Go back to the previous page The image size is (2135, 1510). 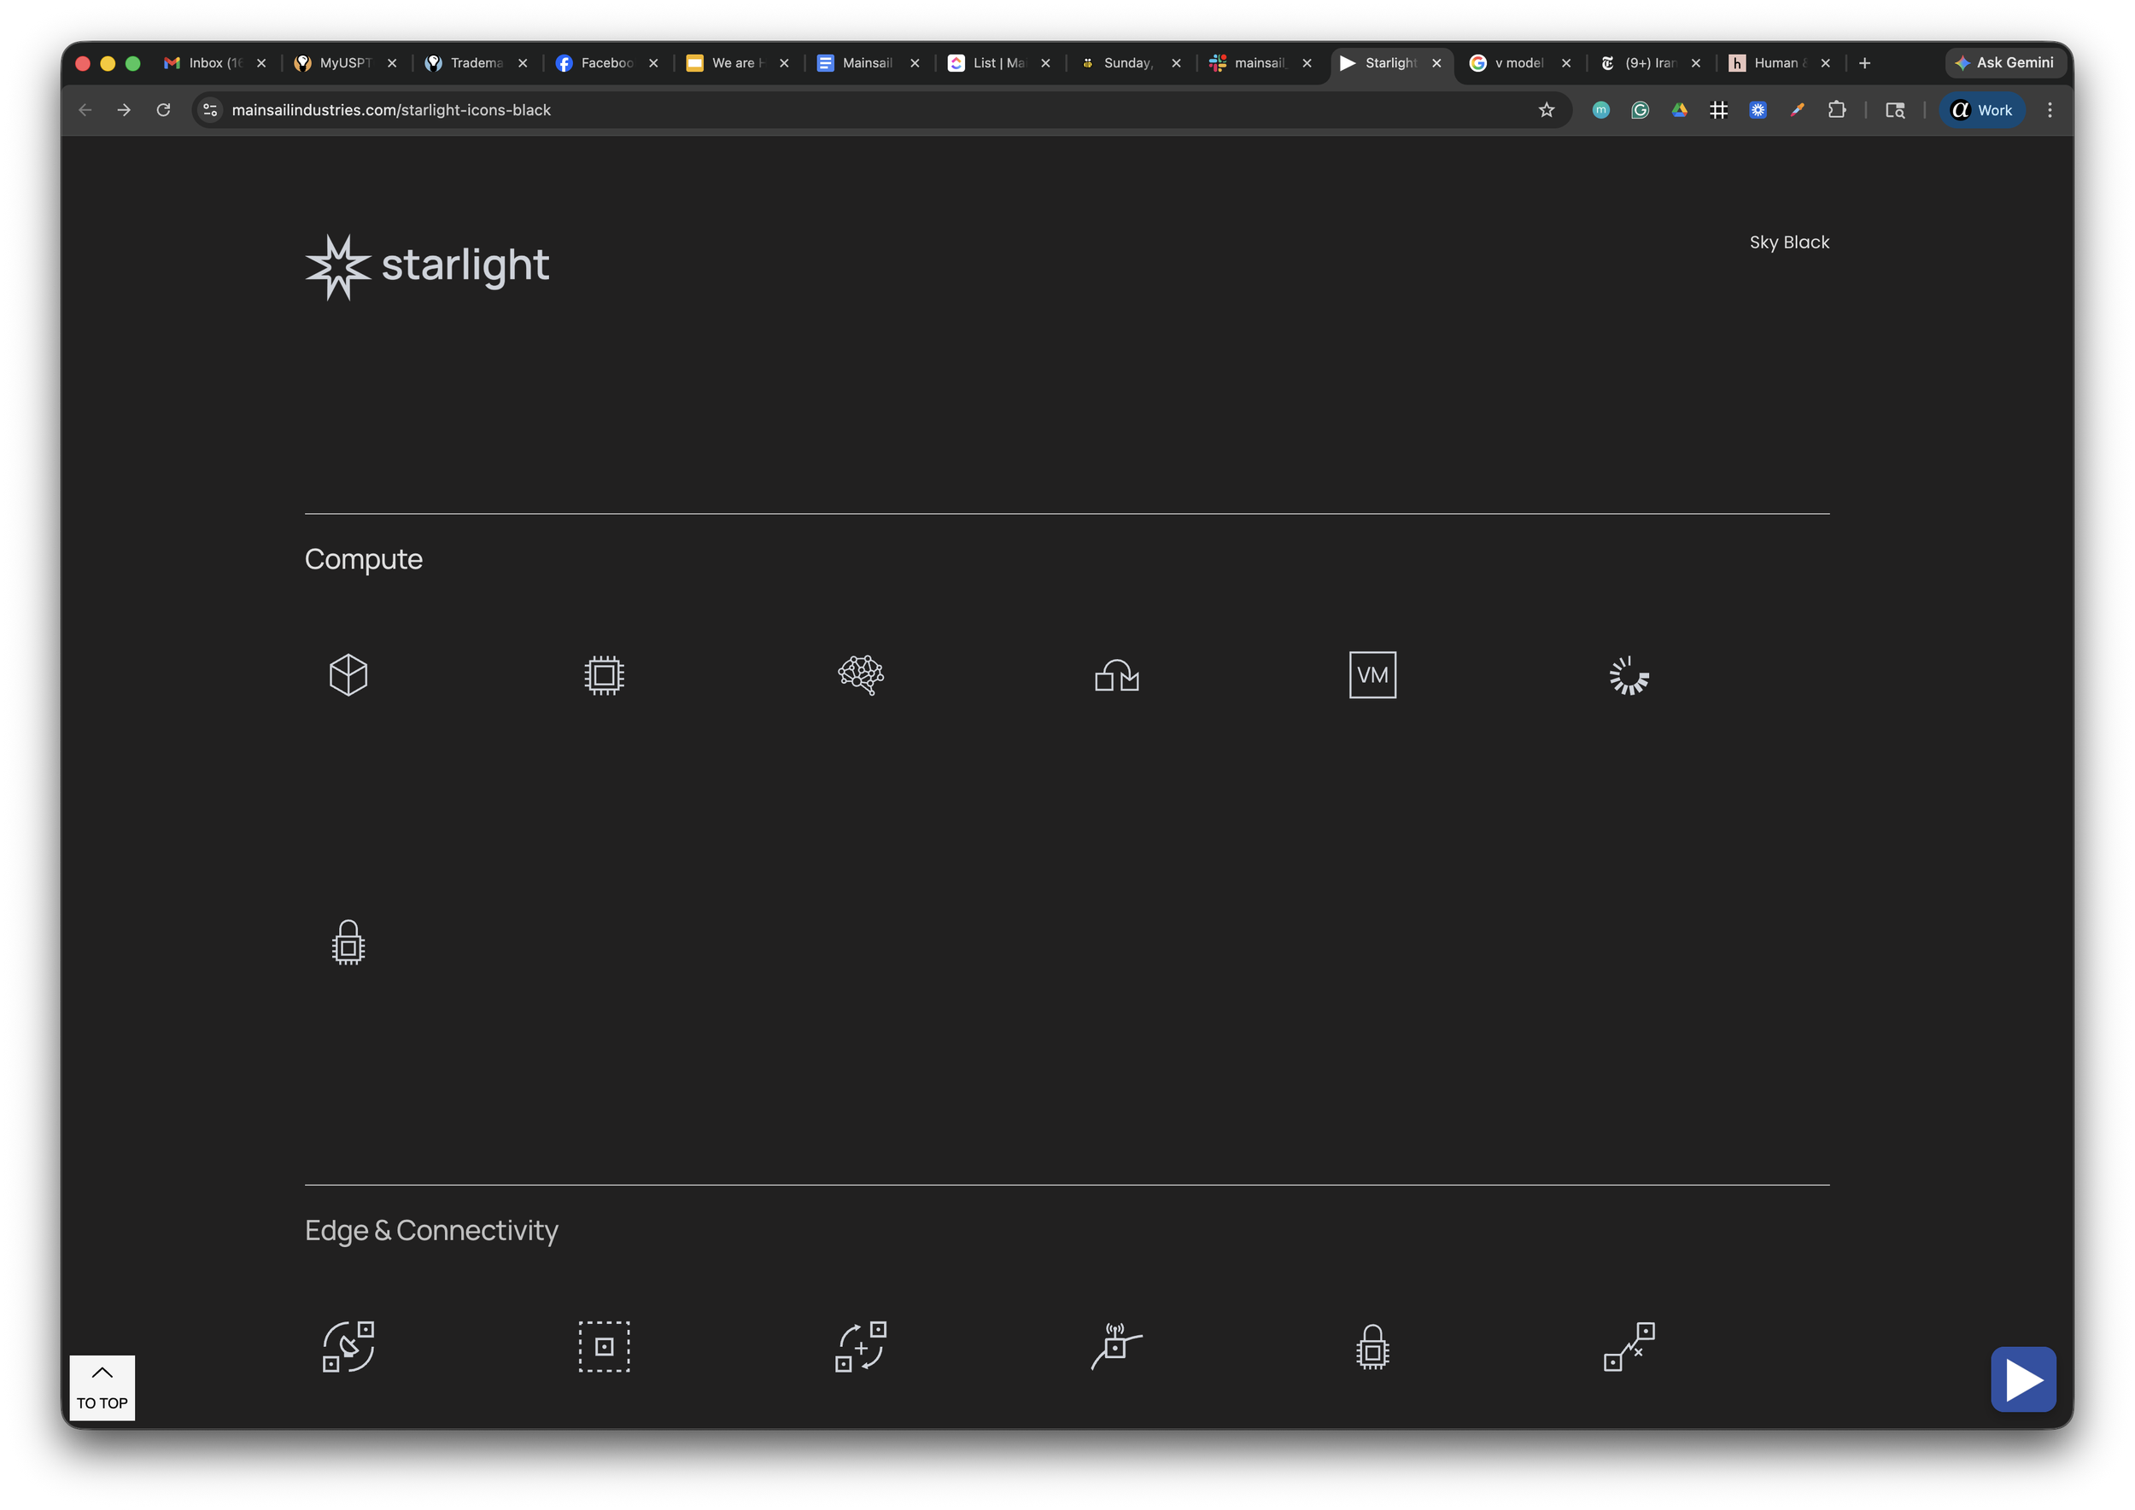(x=85, y=110)
